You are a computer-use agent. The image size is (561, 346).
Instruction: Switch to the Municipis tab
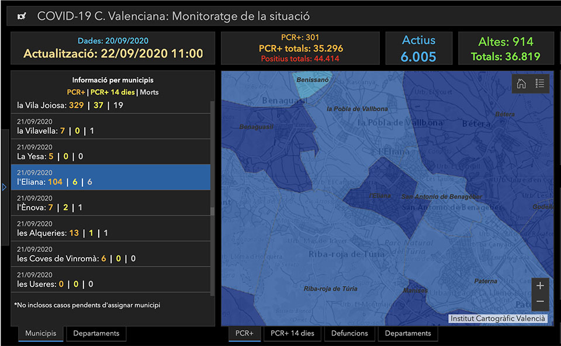pyautogui.click(x=41, y=333)
